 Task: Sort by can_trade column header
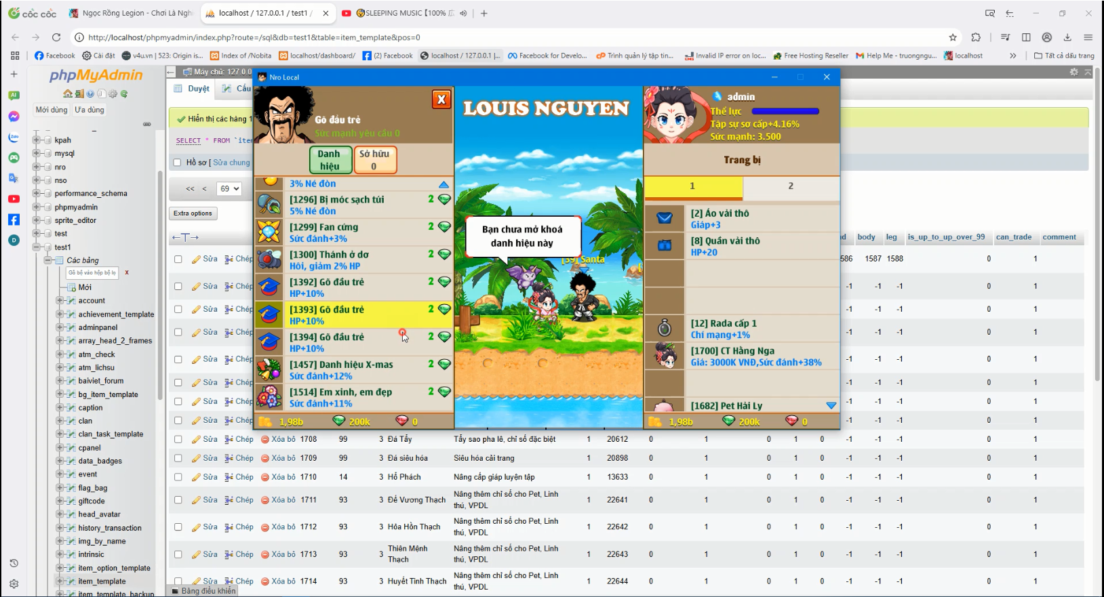click(x=1014, y=237)
